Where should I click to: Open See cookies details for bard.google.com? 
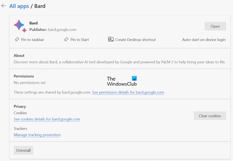47,119
